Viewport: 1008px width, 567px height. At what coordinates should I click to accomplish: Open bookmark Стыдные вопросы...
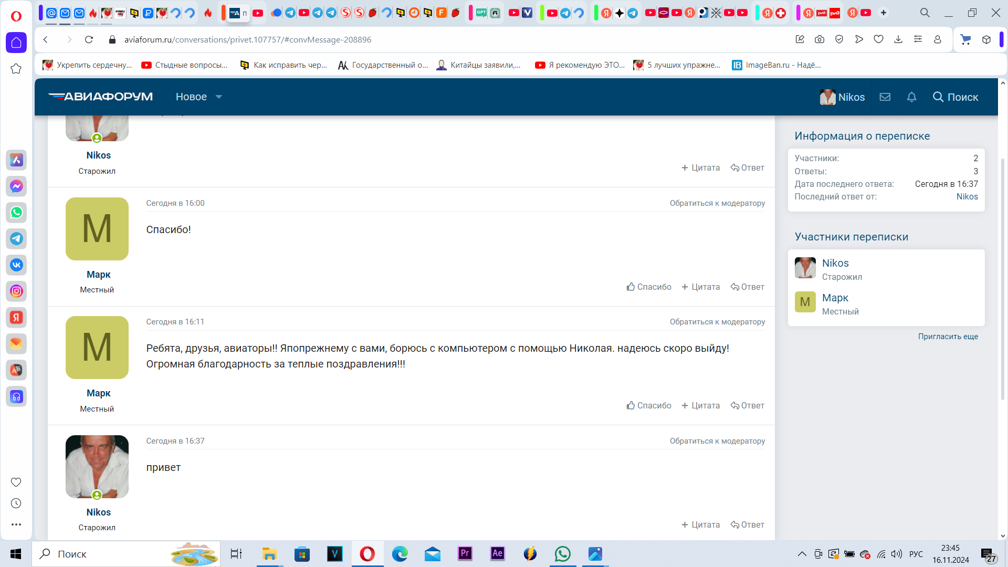[x=184, y=65]
